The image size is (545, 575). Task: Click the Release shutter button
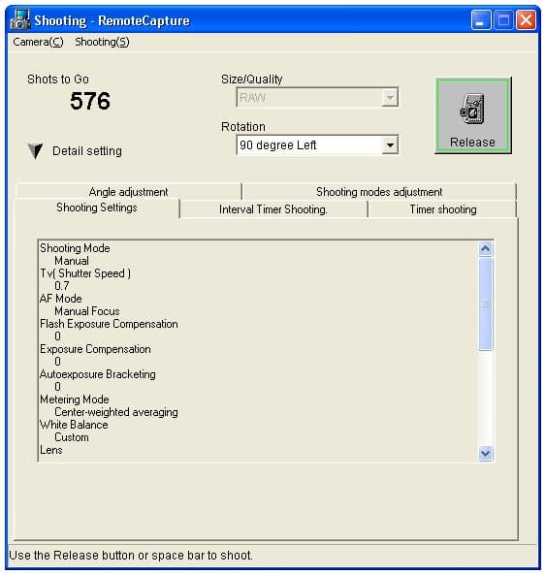tap(472, 115)
